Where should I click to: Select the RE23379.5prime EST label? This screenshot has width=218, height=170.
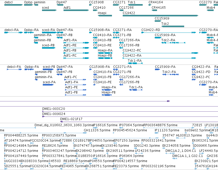click(x=126, y=166)
